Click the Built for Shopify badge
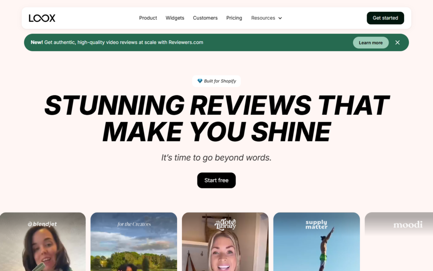Image resolution: width=433 pixels, height=271 pixels. [x=216, y=81]
